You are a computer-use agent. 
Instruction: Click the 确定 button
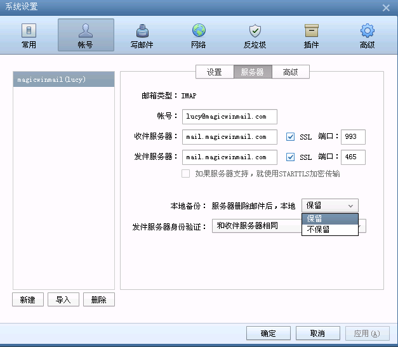[268, 334]
